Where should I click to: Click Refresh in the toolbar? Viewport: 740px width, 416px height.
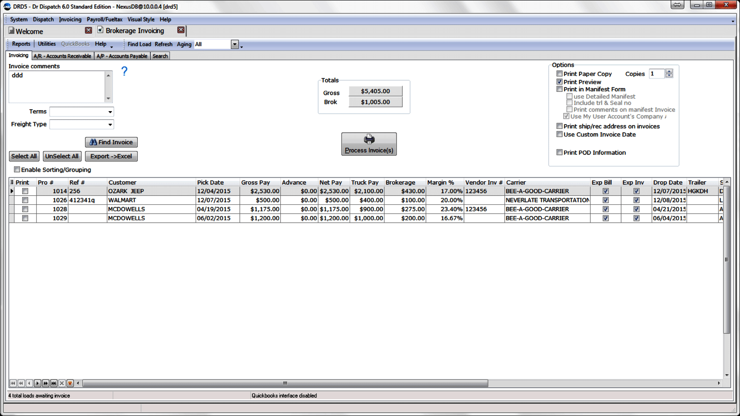coord(164,44)
